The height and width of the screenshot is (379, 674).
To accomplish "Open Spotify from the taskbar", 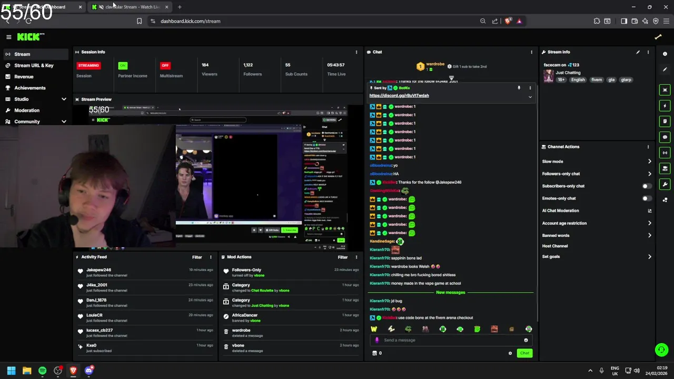I will tap(42, 371).
